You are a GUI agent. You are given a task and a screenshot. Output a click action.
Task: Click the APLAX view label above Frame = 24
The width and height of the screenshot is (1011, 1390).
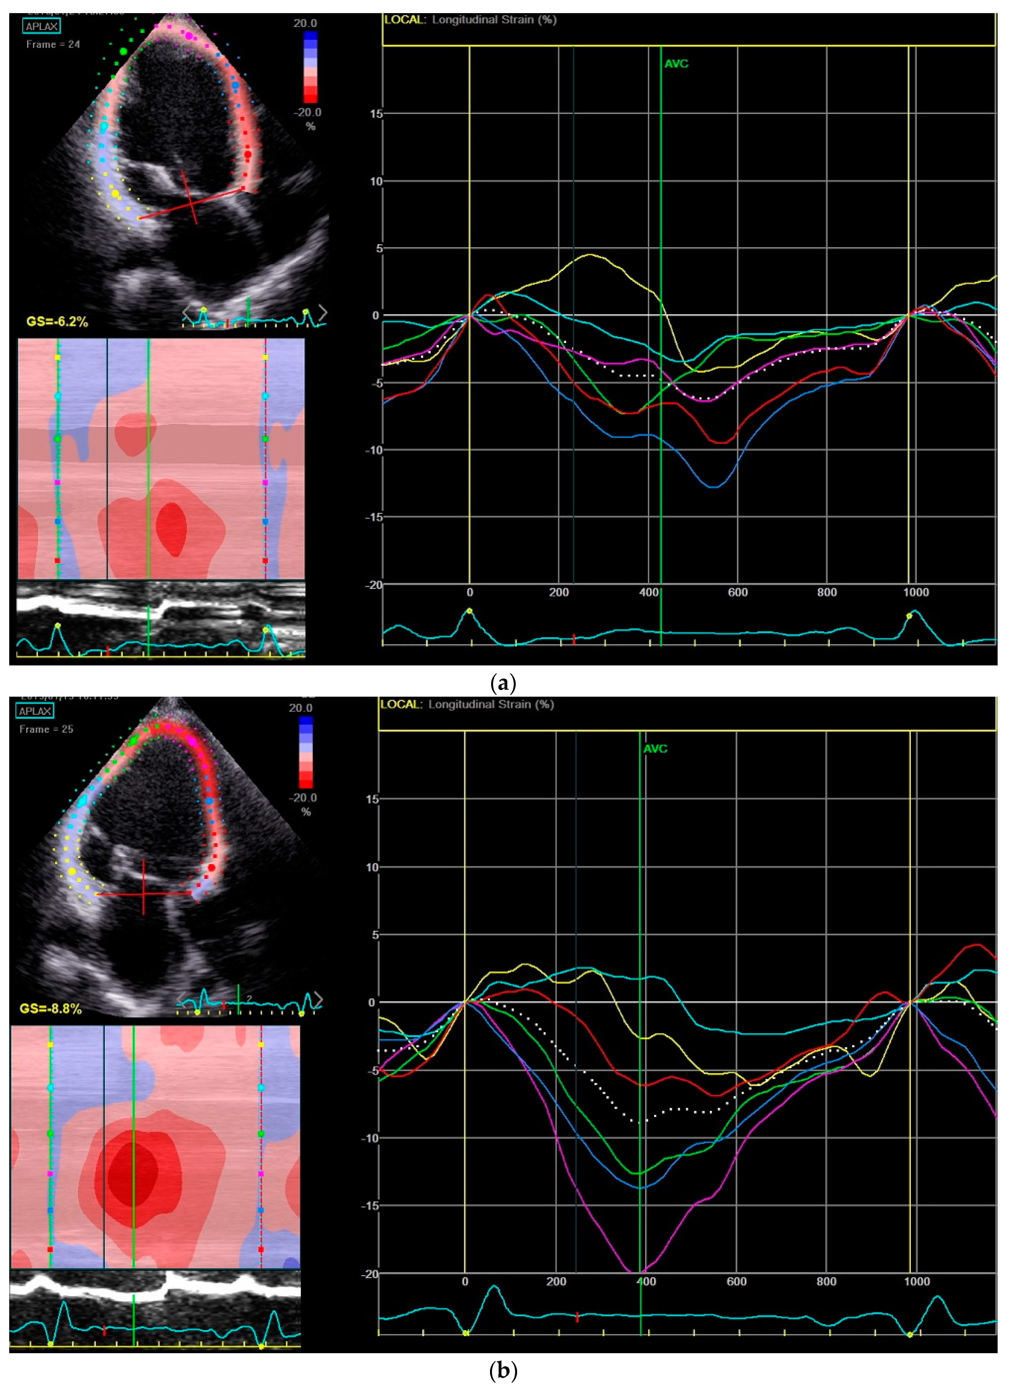42,26
